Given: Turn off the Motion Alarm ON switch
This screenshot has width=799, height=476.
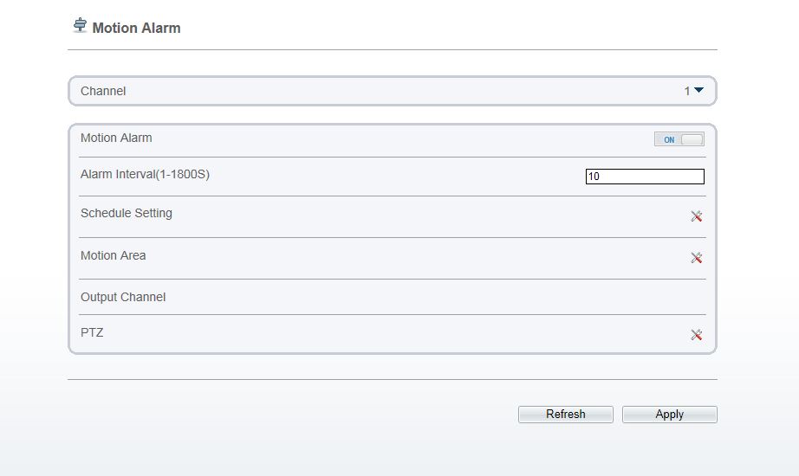Looking at the screenshot, I should click(x=679, y=139).
